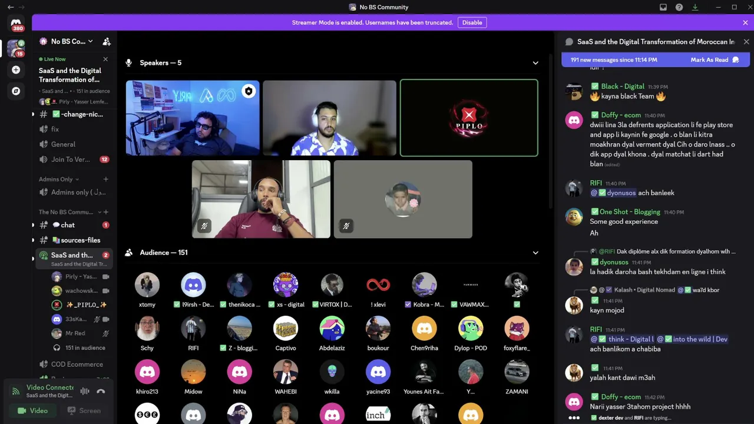
Task: Create a channel in The No BS Community category
Action: (x=106, y=212)
